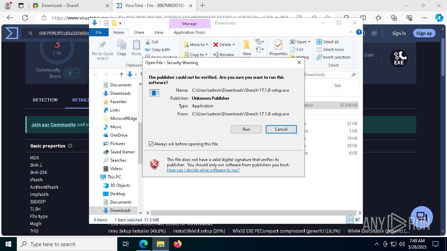Click the Paste clipboard icon
The height and width of the screenshot is (251, 447).
[x=136, y=48]
